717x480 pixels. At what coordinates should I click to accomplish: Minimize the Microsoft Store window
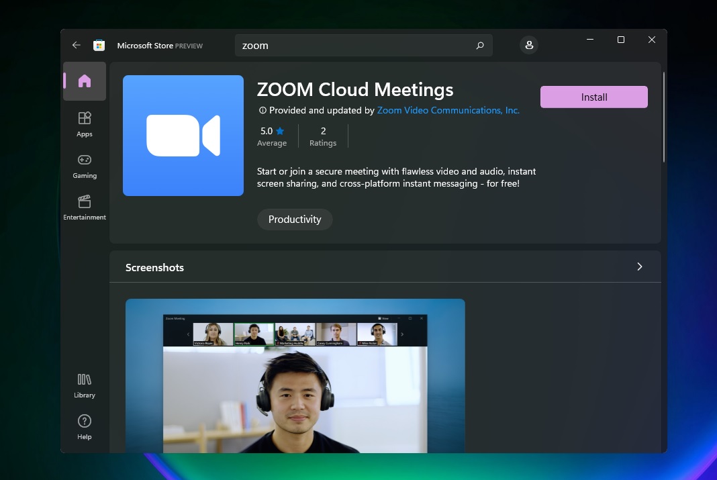[x=590, y=40]
